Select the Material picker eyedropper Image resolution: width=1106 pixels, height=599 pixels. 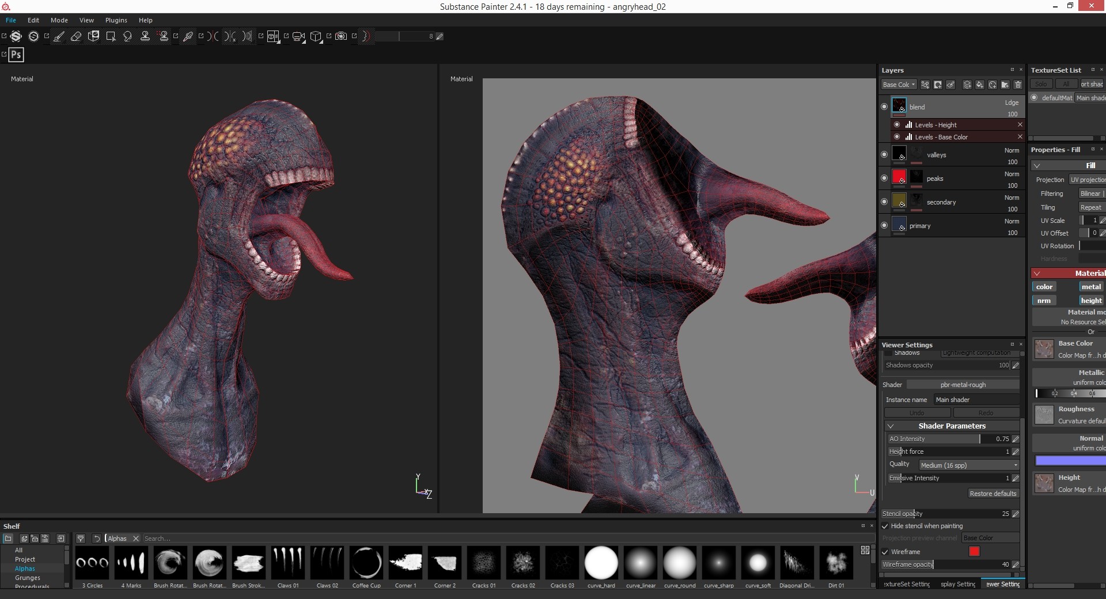188,36
